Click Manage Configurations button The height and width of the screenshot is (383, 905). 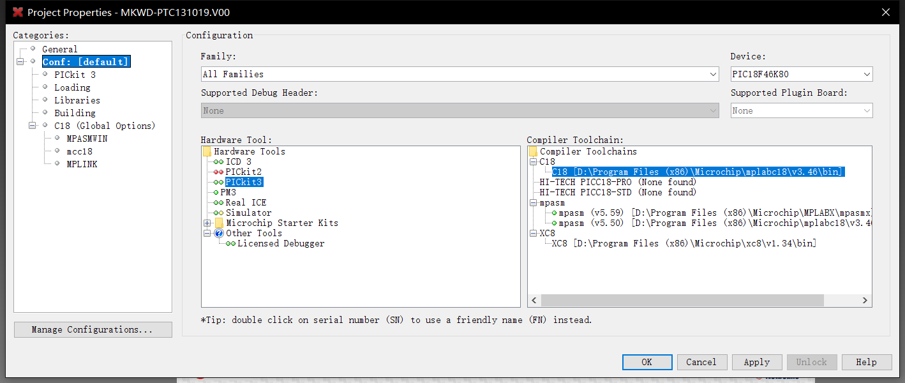[x=93, y=329]
